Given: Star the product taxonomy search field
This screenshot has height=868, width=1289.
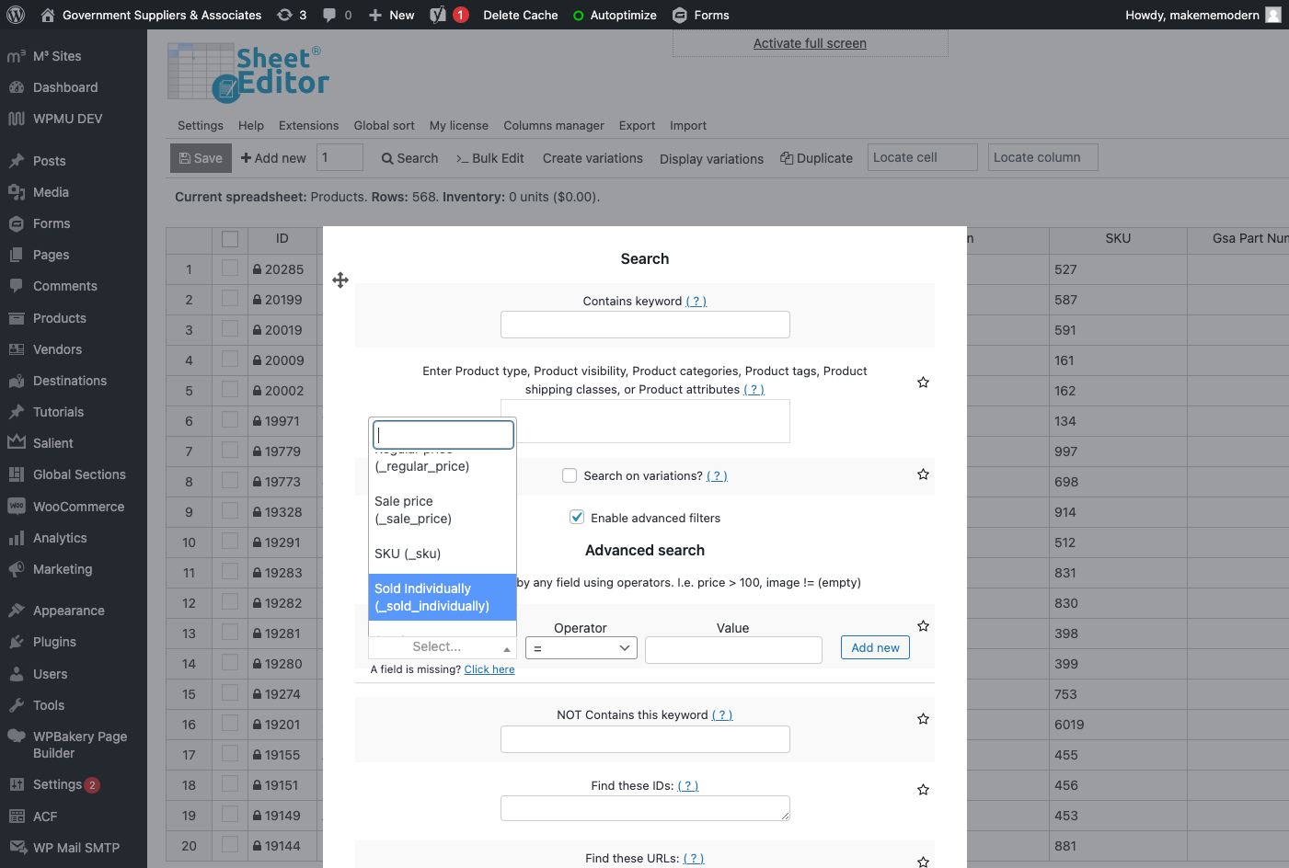Looking at the screenshot, I should coord(923,383).
